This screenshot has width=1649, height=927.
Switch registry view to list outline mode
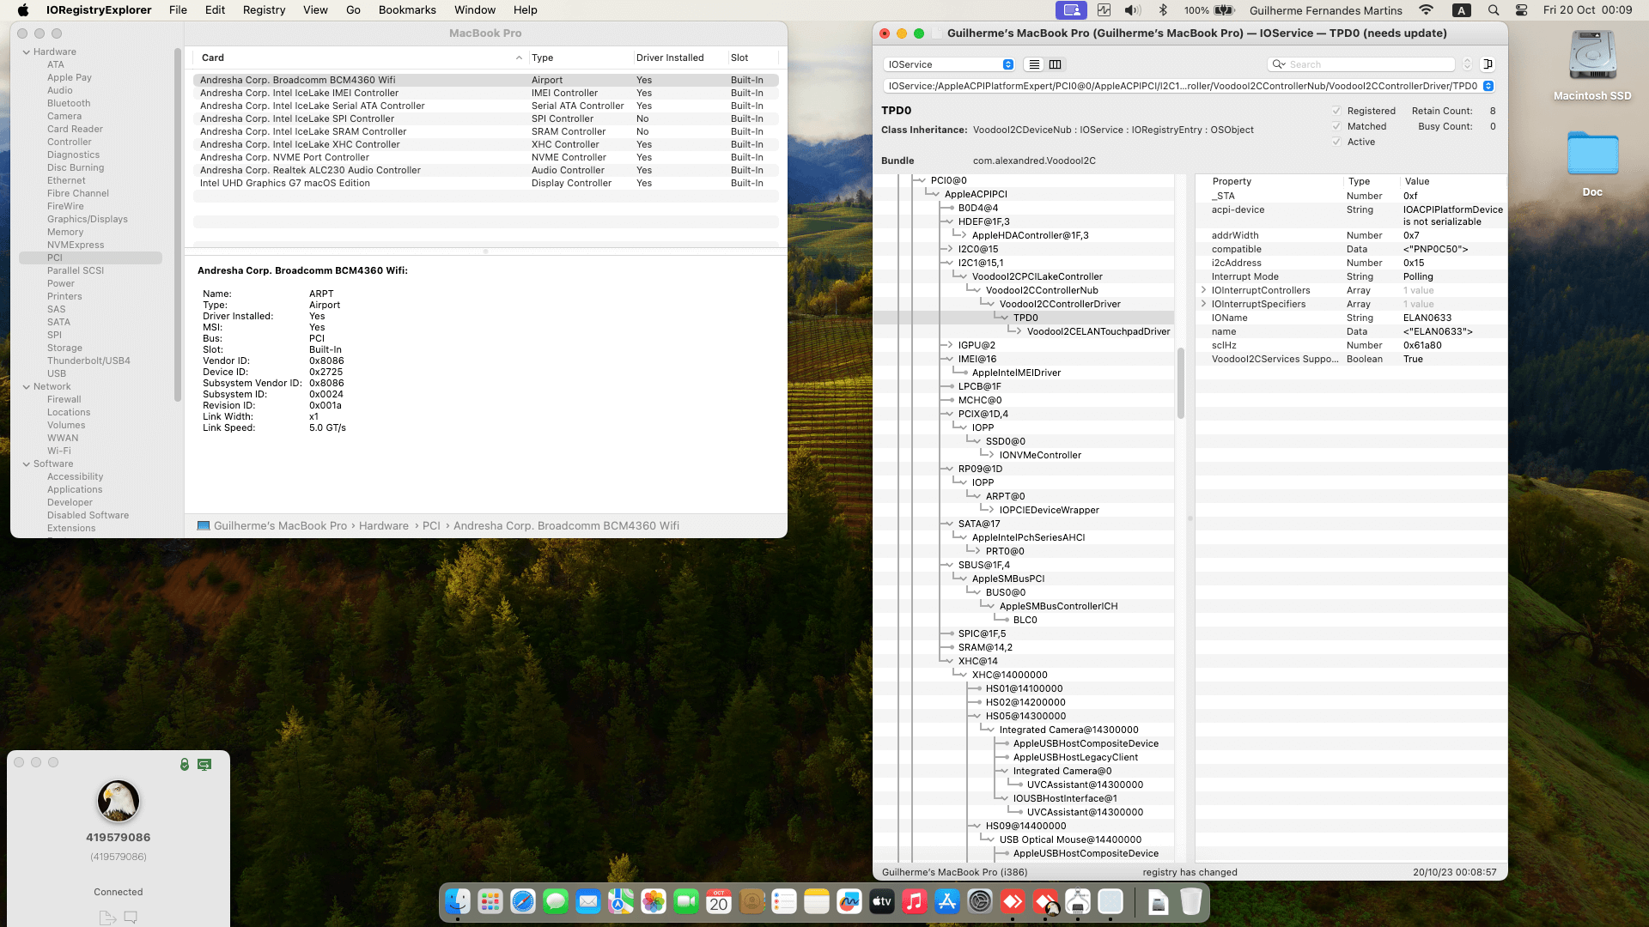coord(1034,64)
